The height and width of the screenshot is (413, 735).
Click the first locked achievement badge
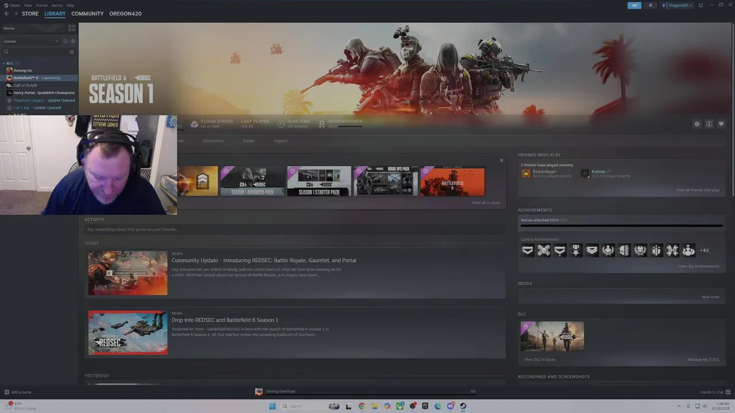(528, 250)
